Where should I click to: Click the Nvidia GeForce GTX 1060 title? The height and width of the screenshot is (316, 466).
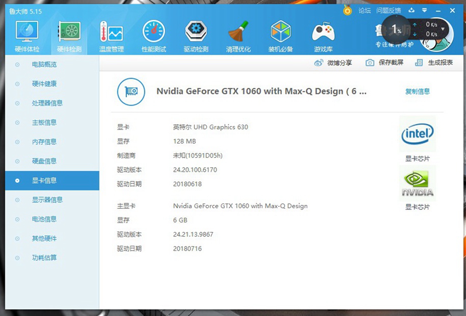pyautogui.click(x=262, y=91)
